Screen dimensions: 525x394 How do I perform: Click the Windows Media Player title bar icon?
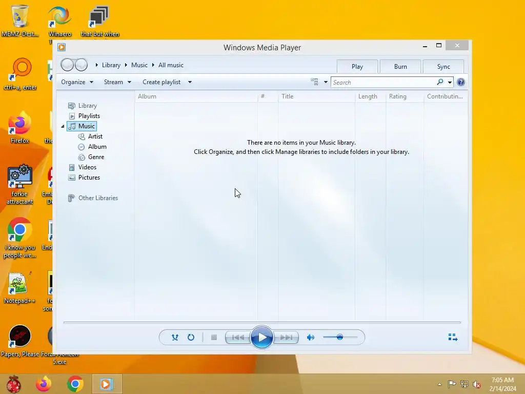[x=62, y=47]
